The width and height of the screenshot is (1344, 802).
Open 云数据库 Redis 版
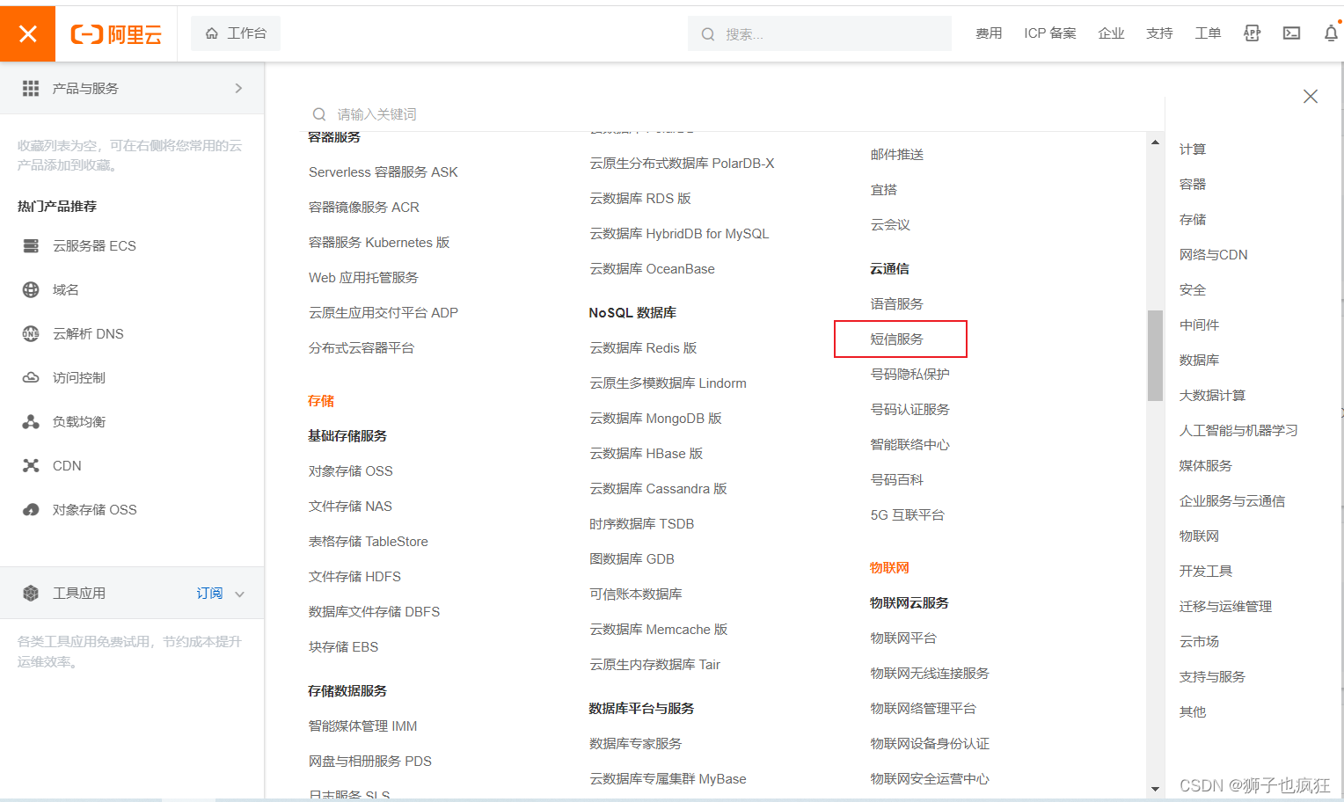click(643, 347)
